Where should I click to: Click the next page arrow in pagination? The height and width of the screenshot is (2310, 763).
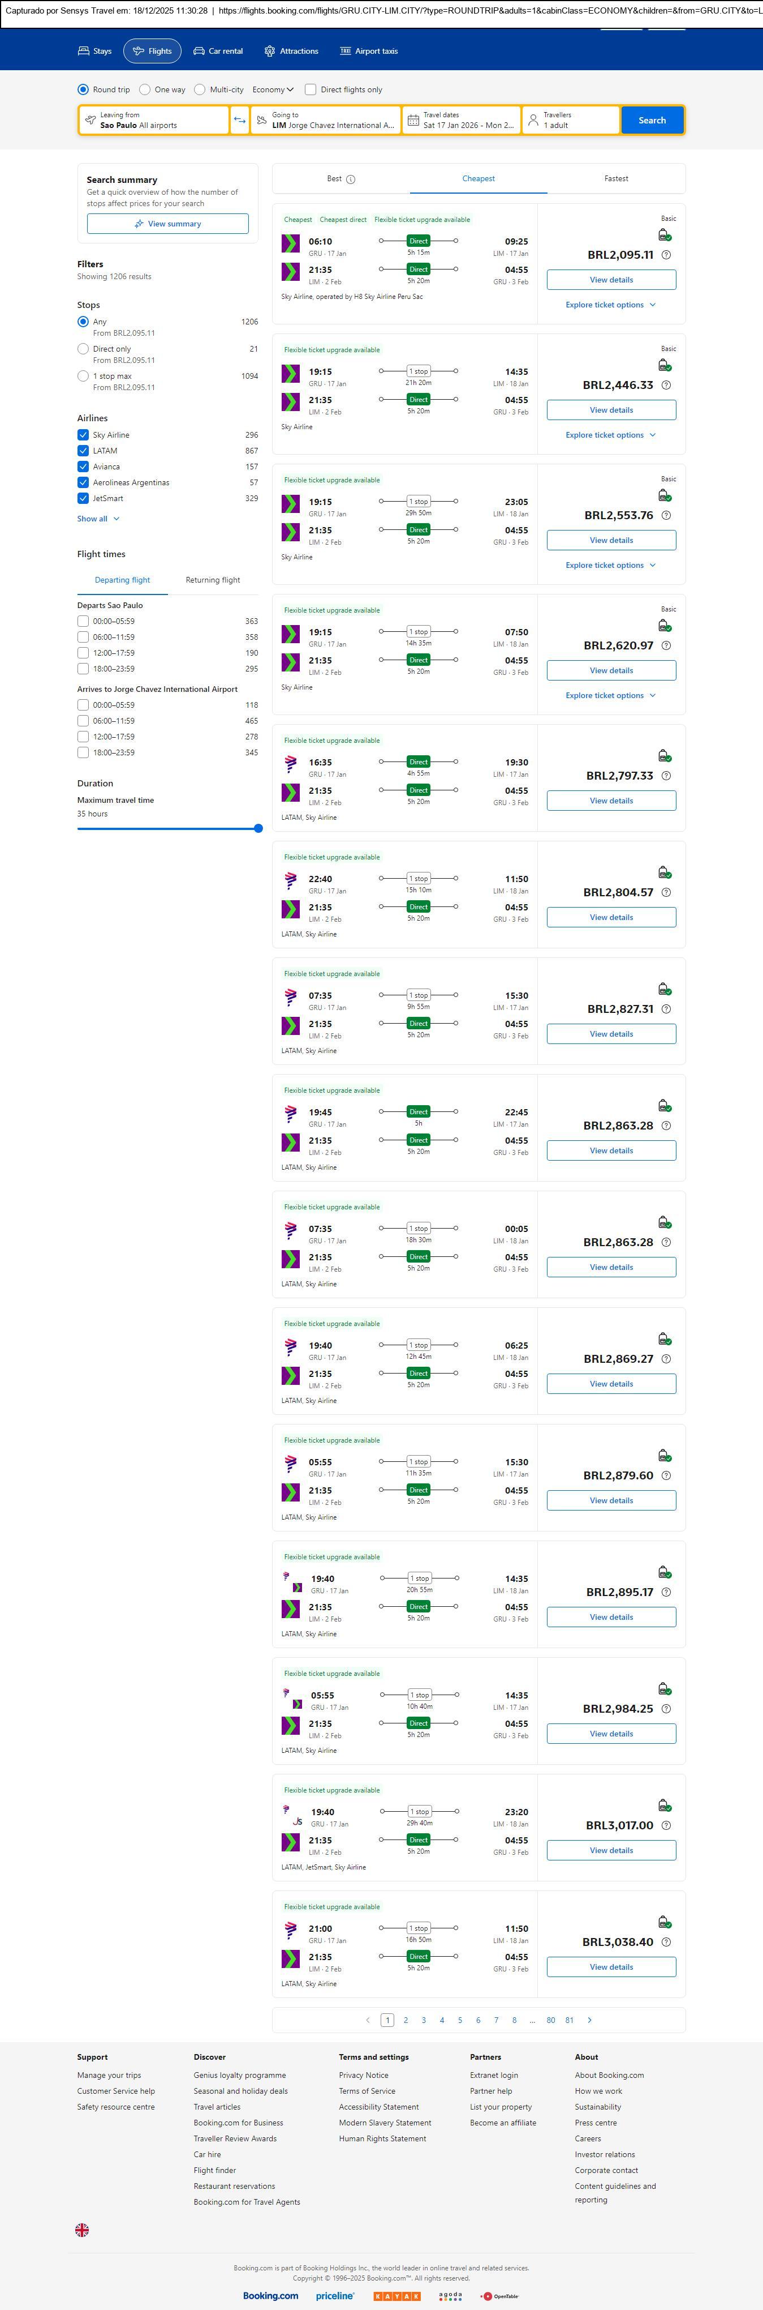pyautogui.click(x=589, y=2020)
